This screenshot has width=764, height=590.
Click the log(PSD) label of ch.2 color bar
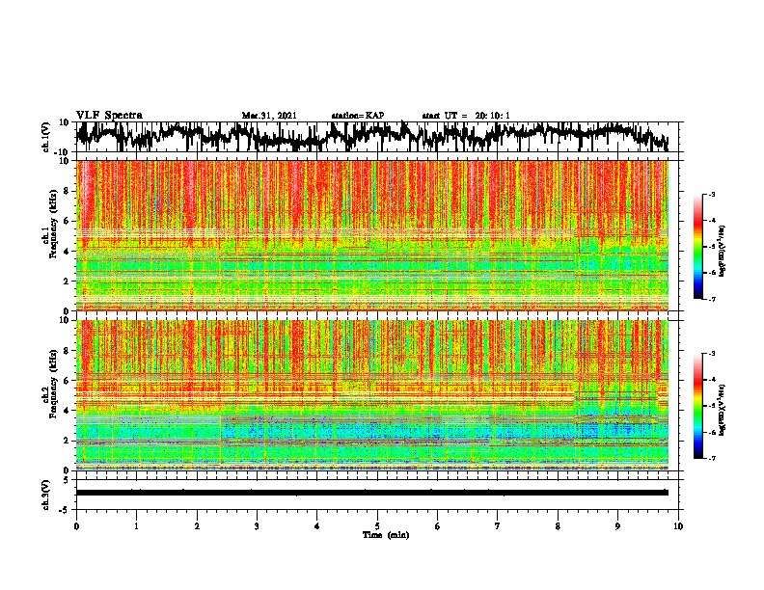722,409
